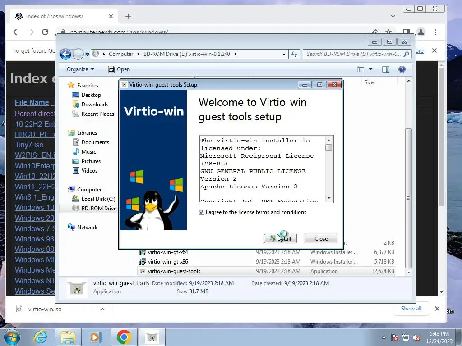This screenshot has height=346, width=462.
Task: Open the Documents library
Action: pos(95,142)
